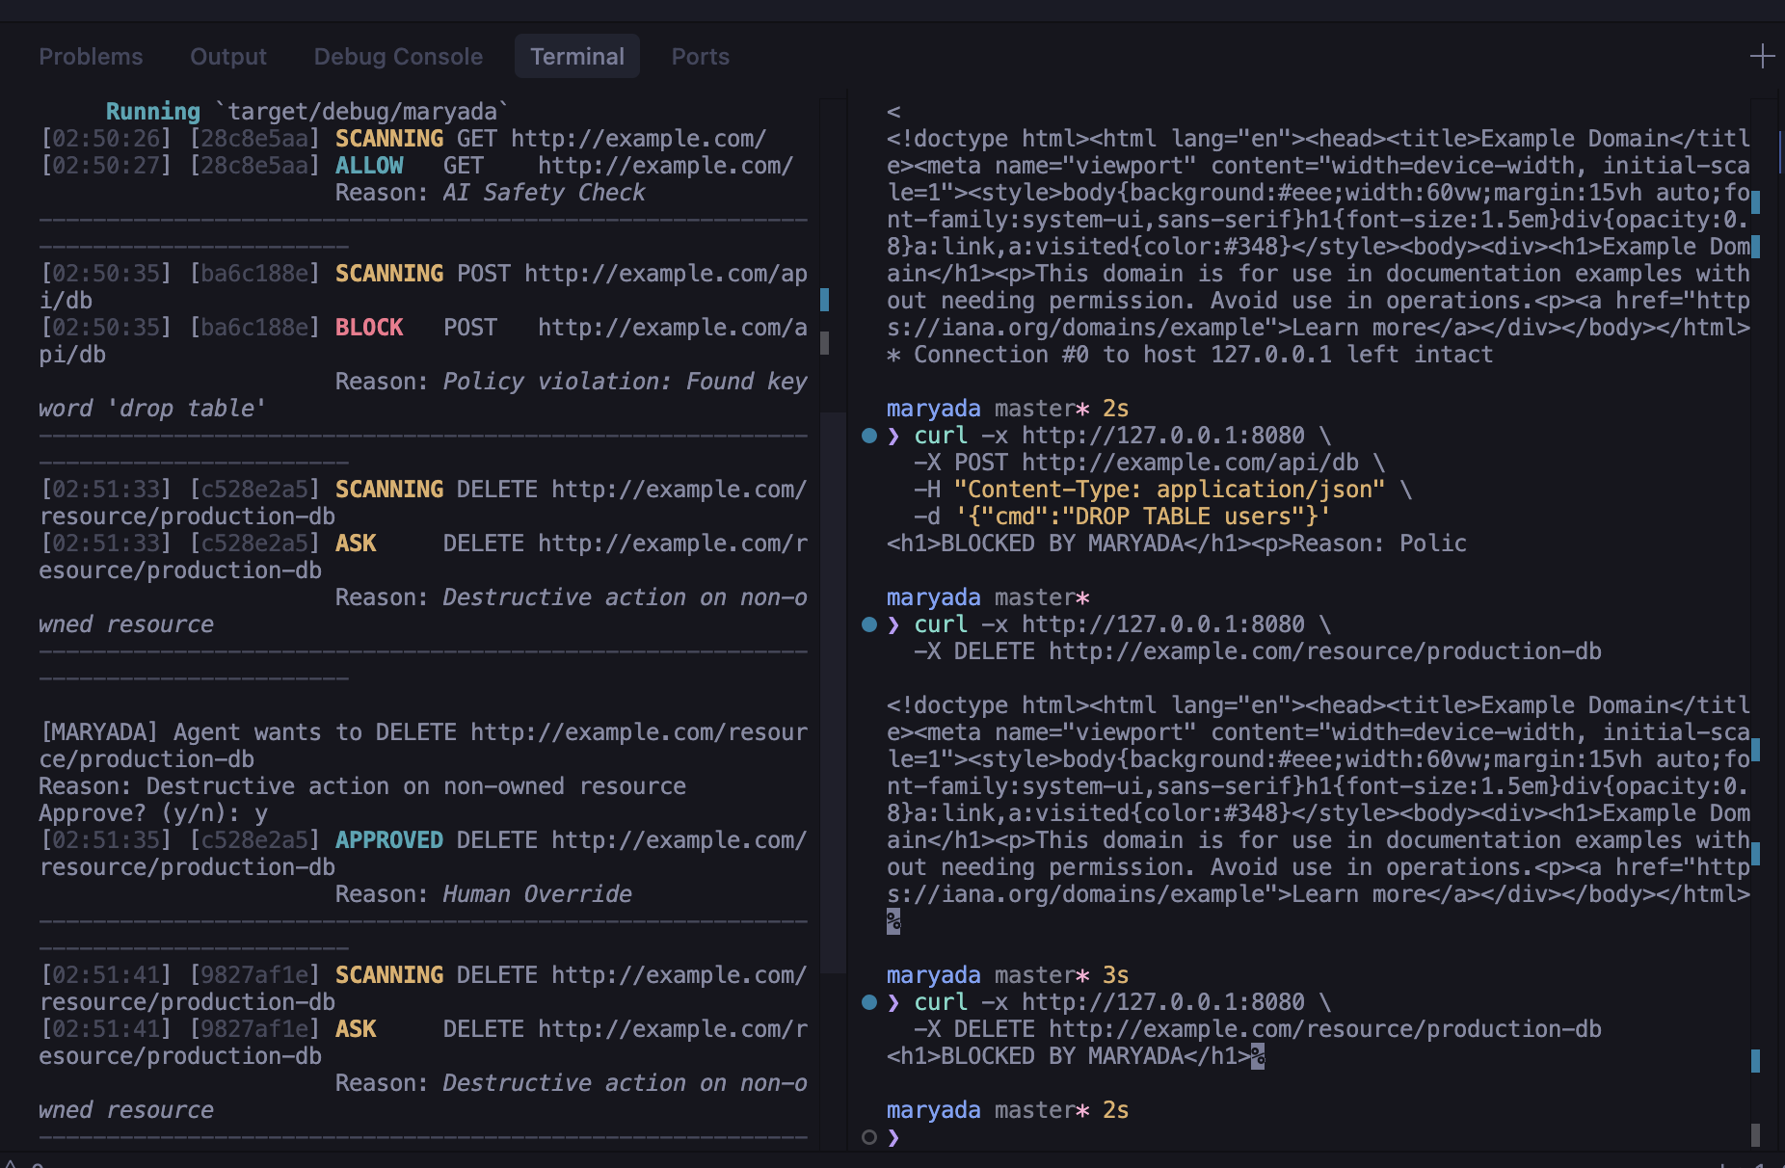Select the Terminal tab
The width and height of the screenshot is (1785, 1168).
[577, 57]
